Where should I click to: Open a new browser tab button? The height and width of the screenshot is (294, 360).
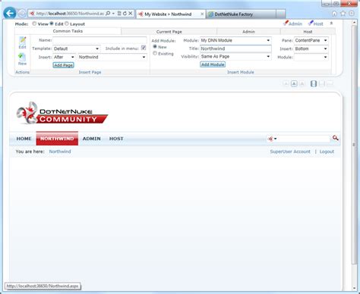pos(280,14)
